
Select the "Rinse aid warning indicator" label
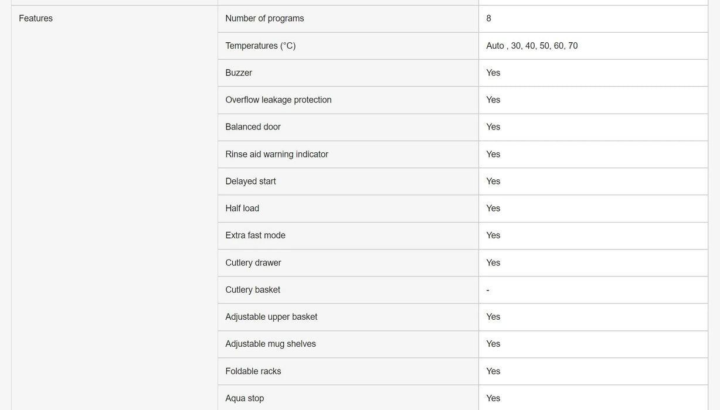[x=277, y=154]
